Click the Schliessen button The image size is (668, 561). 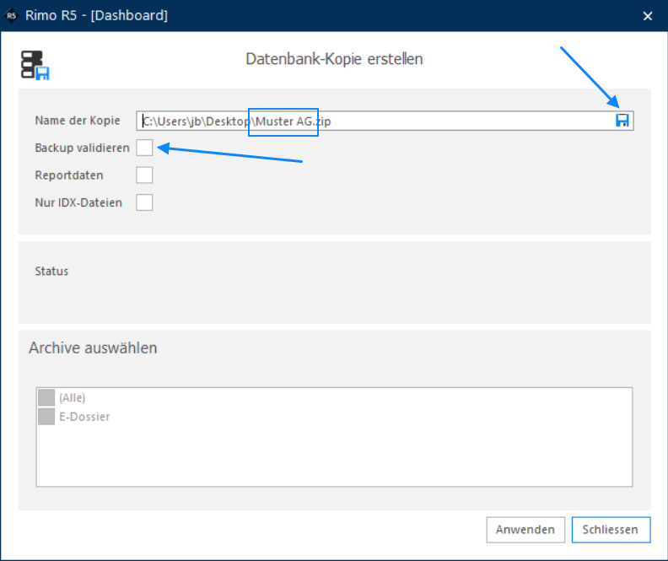tap(611, 530)
